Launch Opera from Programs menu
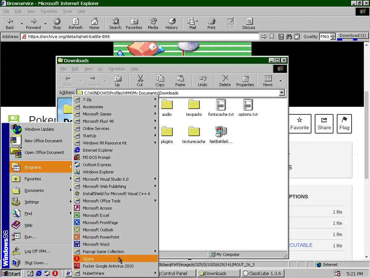Image resolution: width=370 pixels, height=278 pixels. coord(115,259)
